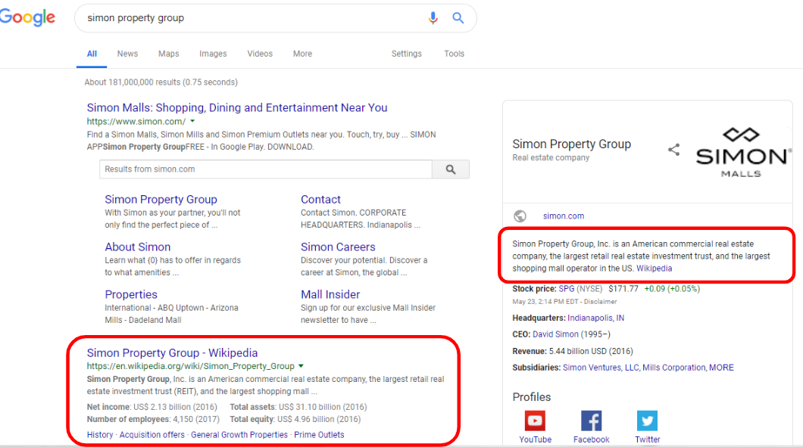
Task: Click the Indianapolis, IN headquarters link
Action: 595,318
